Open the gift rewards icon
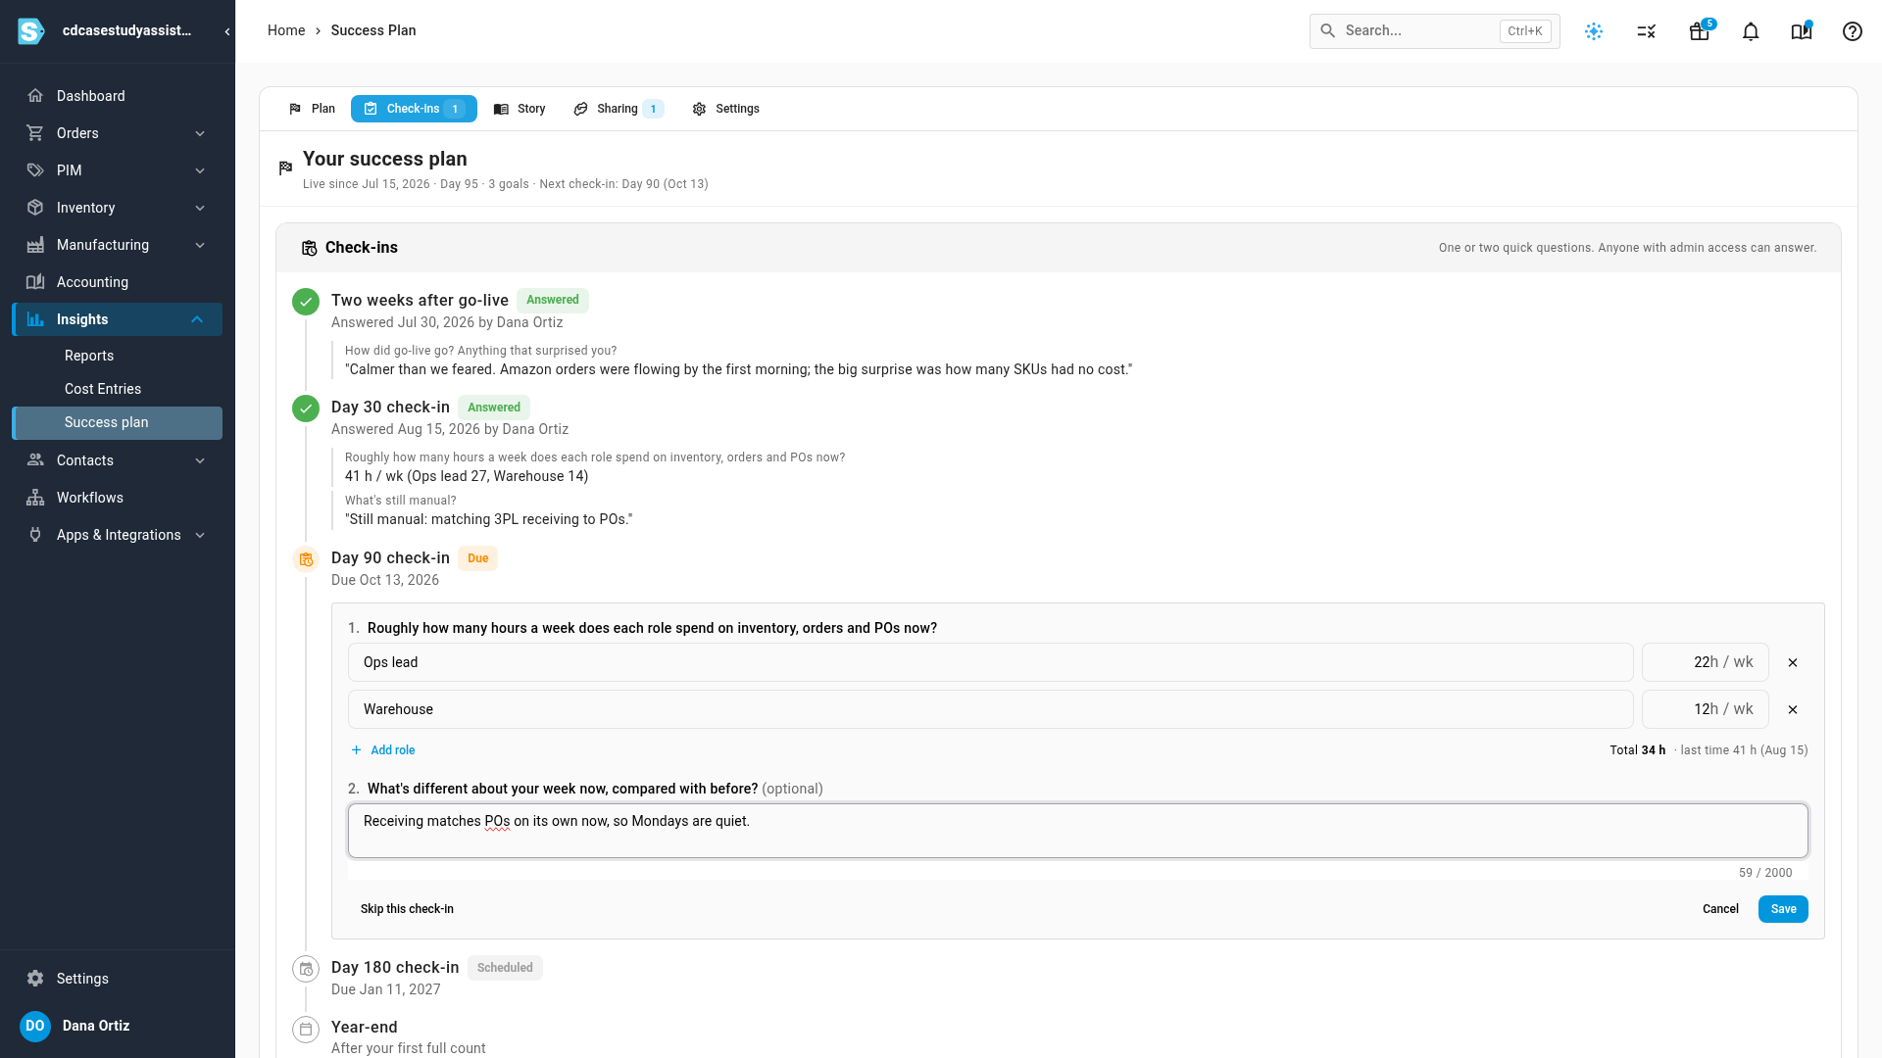 coord(1700,31)
